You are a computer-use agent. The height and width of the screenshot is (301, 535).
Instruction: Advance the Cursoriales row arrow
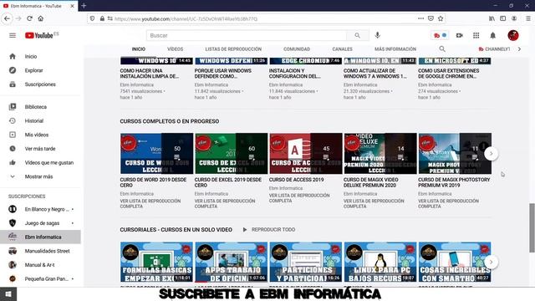[491, 262]
